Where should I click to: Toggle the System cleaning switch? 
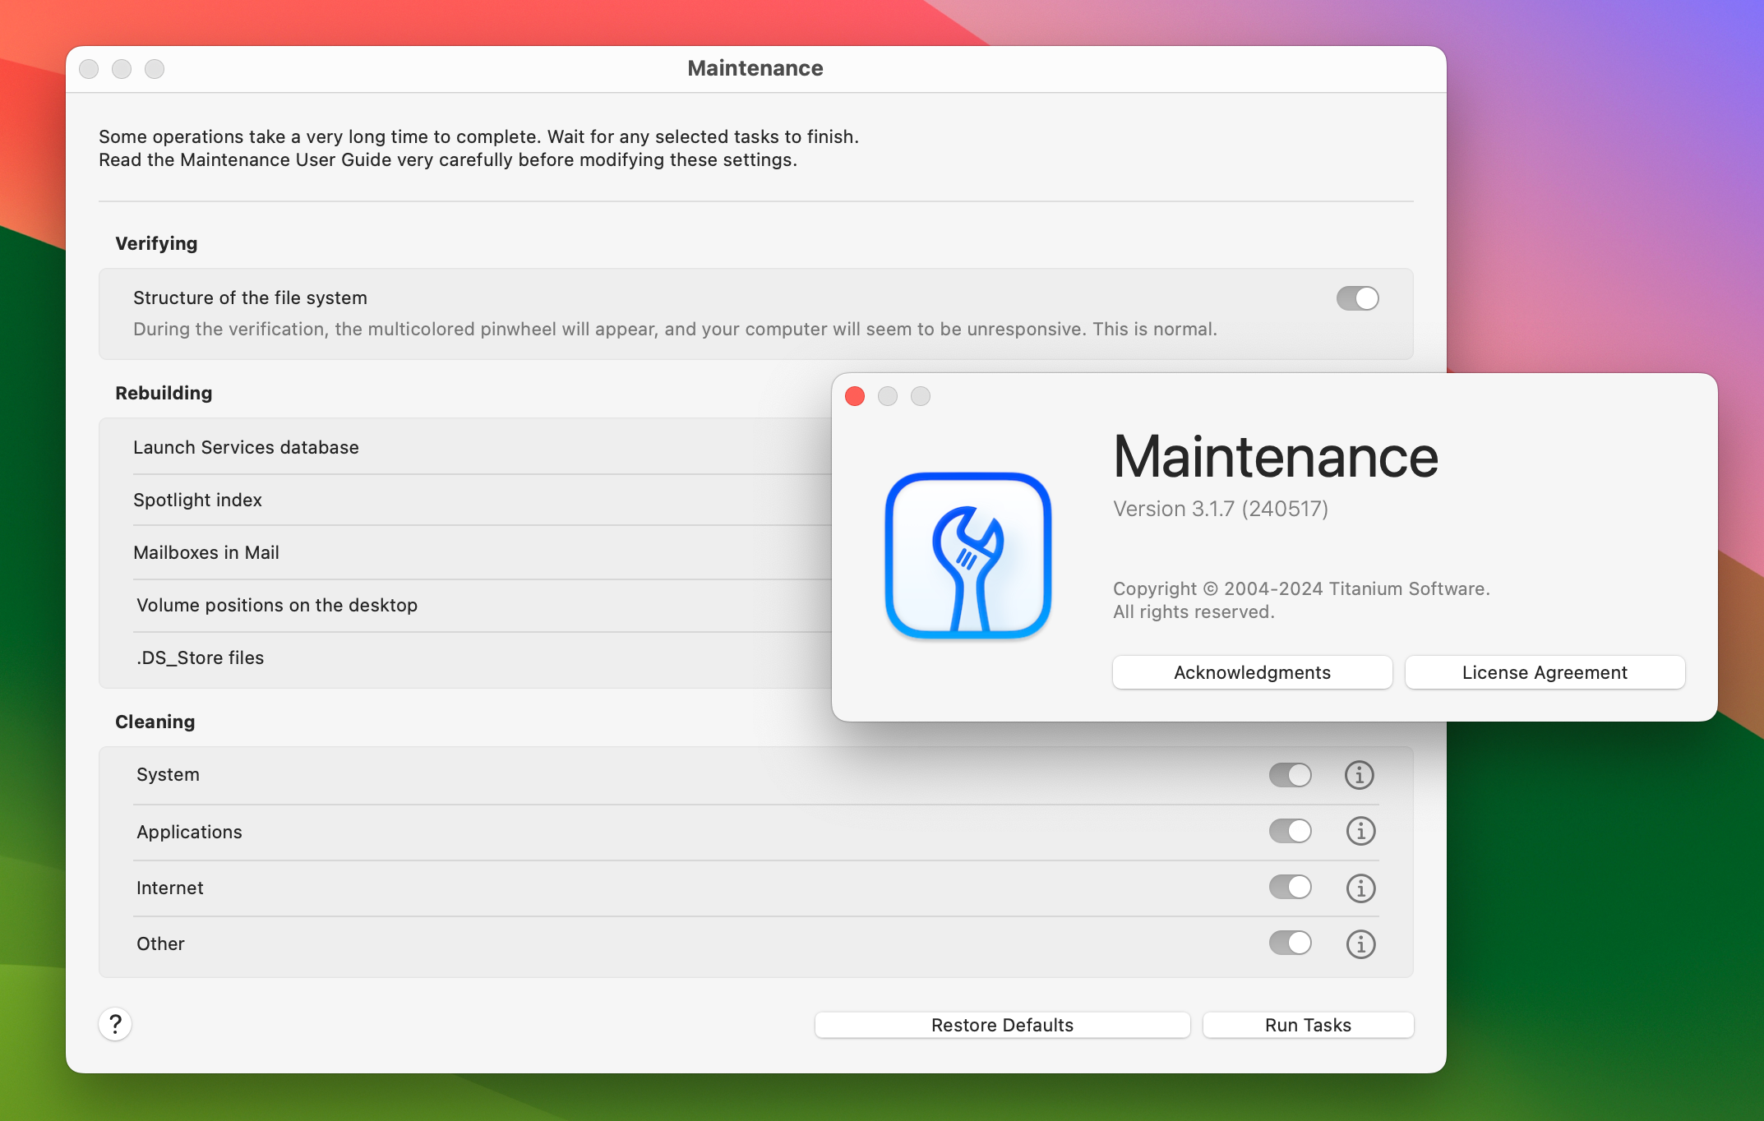coord(1291,775)
